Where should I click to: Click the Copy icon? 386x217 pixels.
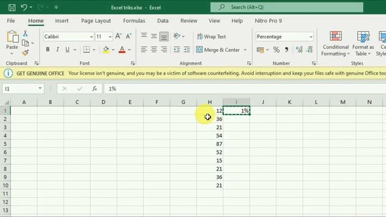point(25,43)
